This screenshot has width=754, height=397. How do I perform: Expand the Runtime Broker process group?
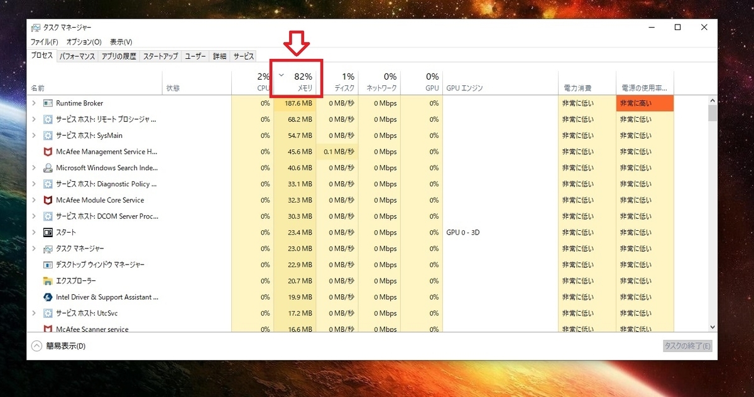click(34, 103)
